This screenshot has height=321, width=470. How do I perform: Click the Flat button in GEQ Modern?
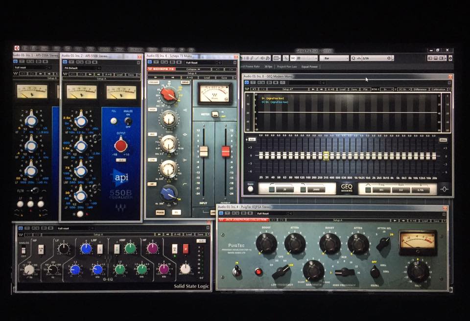(x=365, y=90)
